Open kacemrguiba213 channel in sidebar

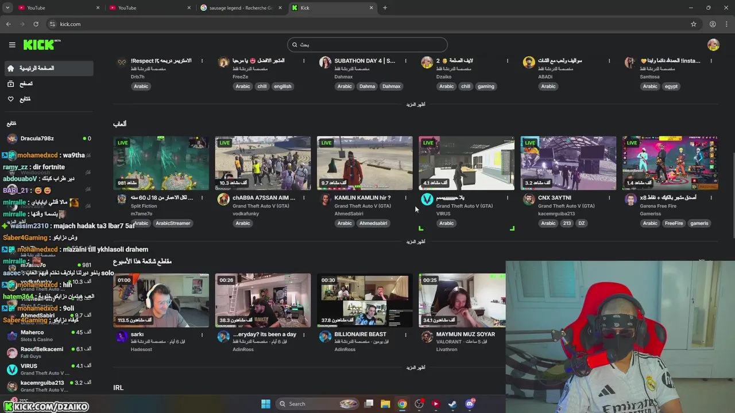49,386
